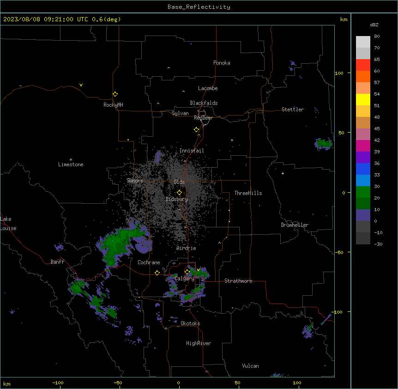This screenshot has height=389, width=398.
Task: Click the Calgary label
Action: tap(184, 279)
